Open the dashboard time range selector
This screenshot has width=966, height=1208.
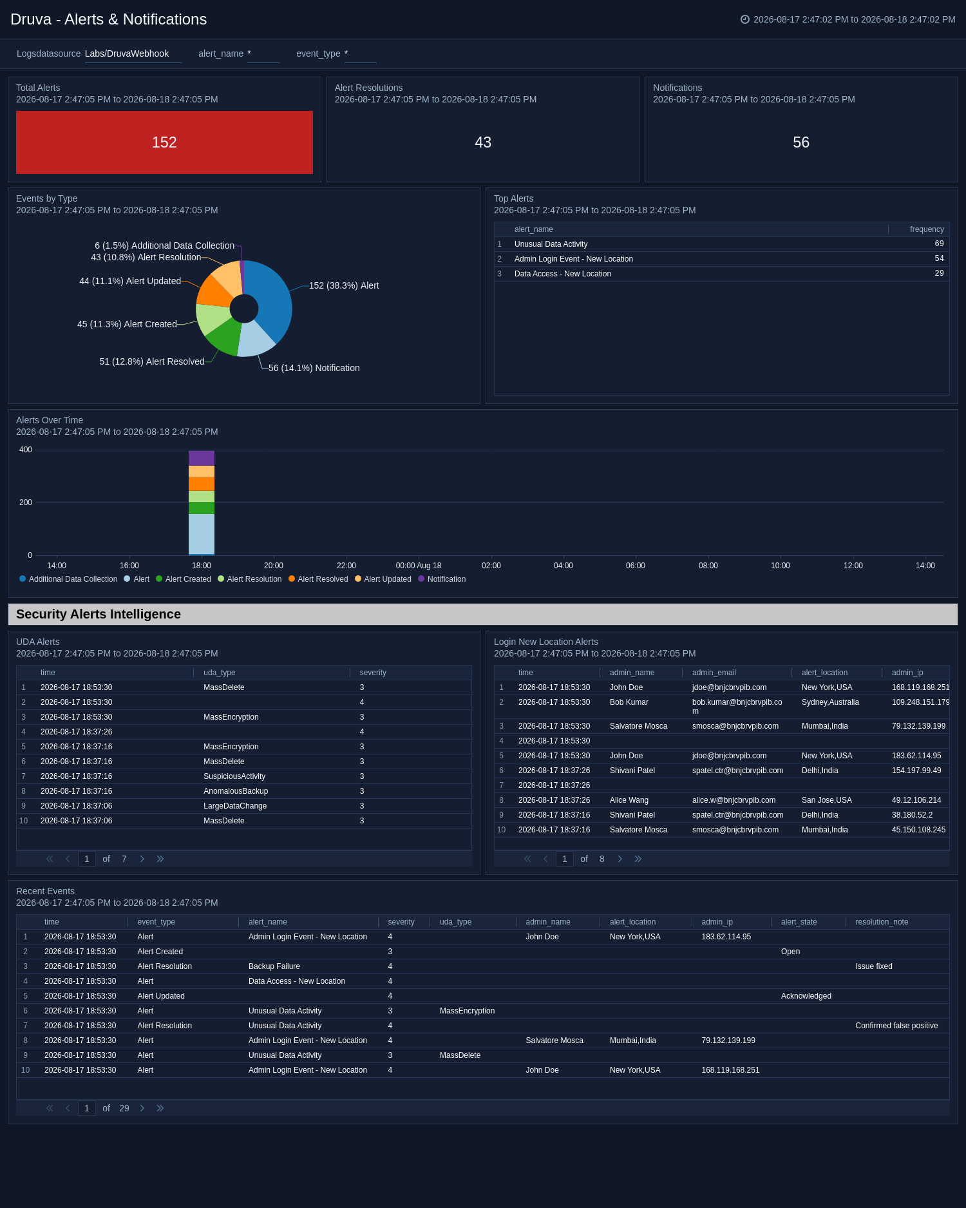(x=848, y=19)
